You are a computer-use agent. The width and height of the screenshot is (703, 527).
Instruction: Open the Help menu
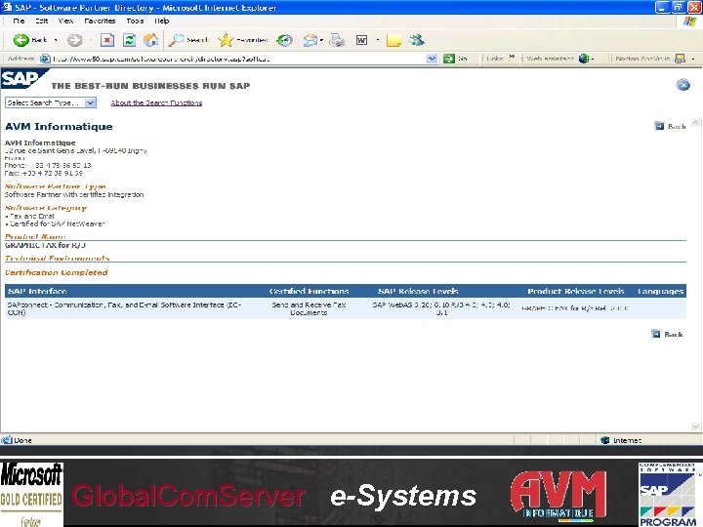point(162,21)
